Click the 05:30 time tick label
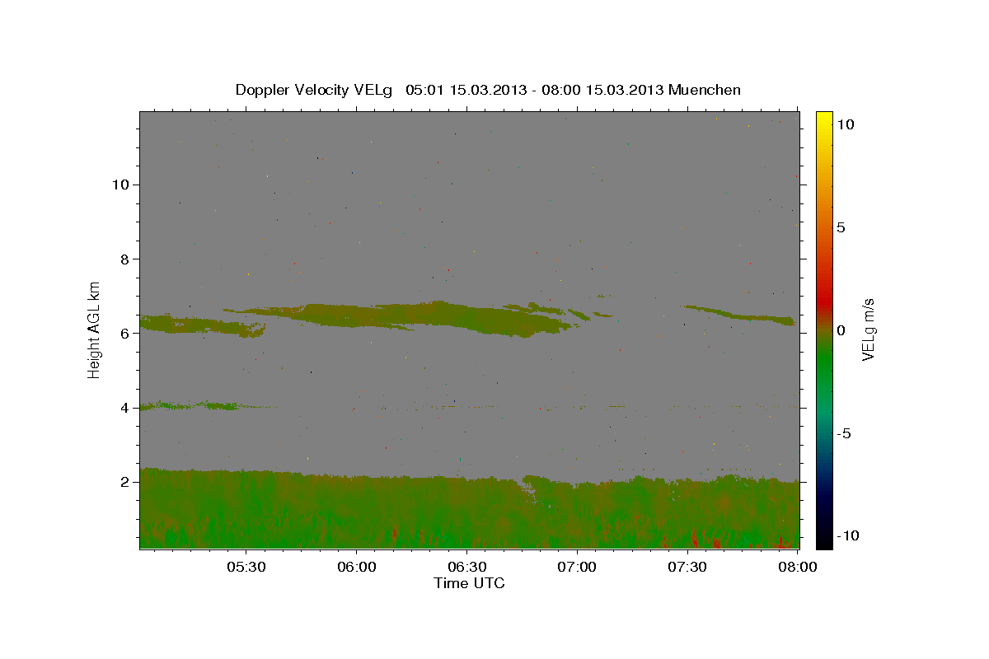Image resolution: width=989 pixels, height=659 pixels. 246,568
